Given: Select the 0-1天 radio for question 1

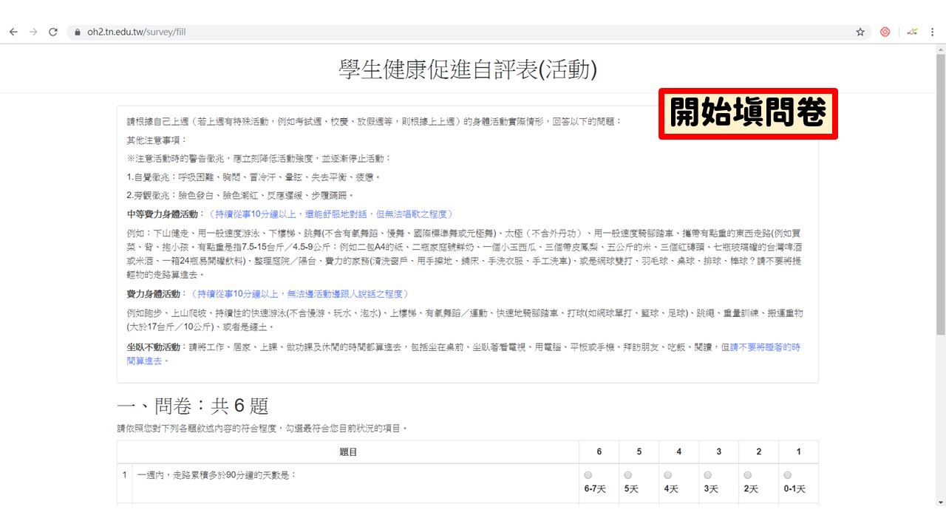Looking at the screenshot, I should click(x=788, y=475).
